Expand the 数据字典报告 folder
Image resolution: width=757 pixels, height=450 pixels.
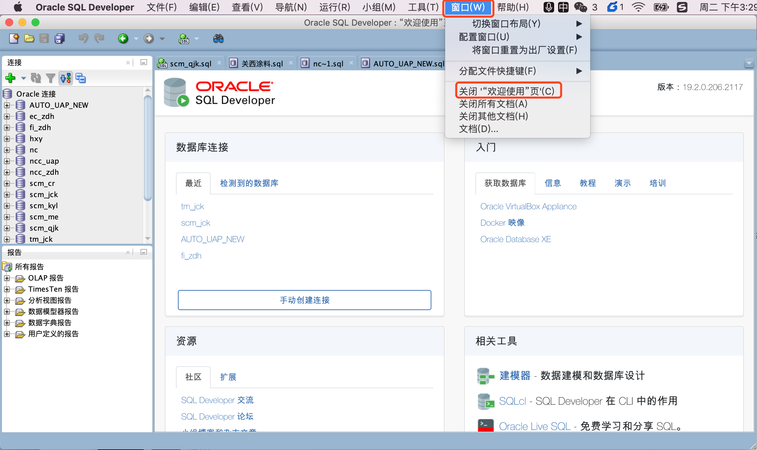[x=7, y=323]
